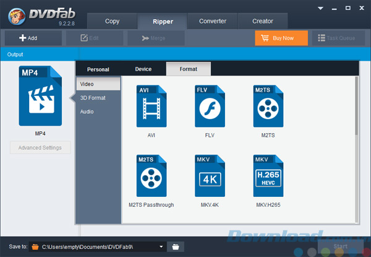371x257 pixels.
Task: Choose the M2TS Passthrough format icon
Action: (x=151, y=176)
